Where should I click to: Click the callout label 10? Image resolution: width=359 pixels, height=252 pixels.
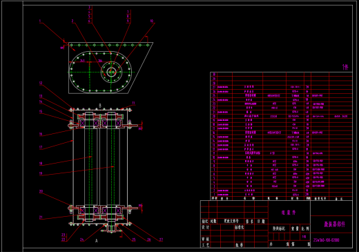tap(152, 21)
